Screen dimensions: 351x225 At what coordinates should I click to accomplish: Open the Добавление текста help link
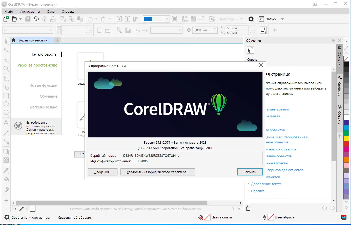[x=266, y=184]
